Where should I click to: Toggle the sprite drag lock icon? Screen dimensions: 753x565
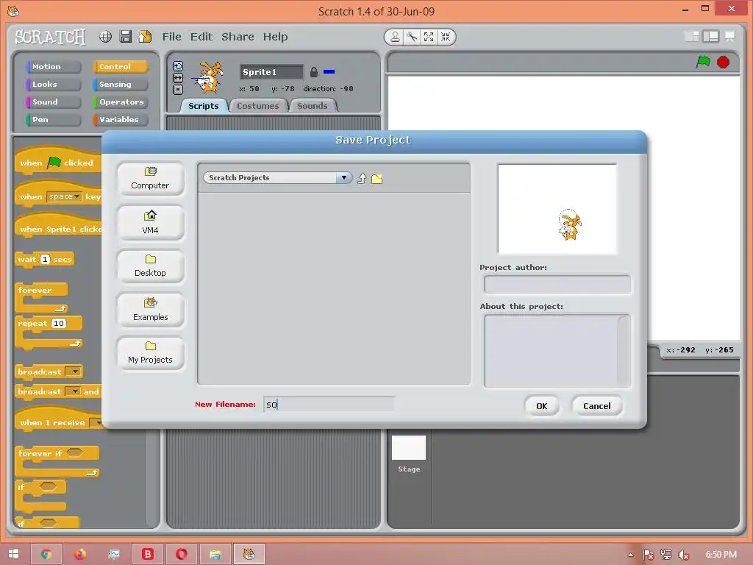(313, 72)
